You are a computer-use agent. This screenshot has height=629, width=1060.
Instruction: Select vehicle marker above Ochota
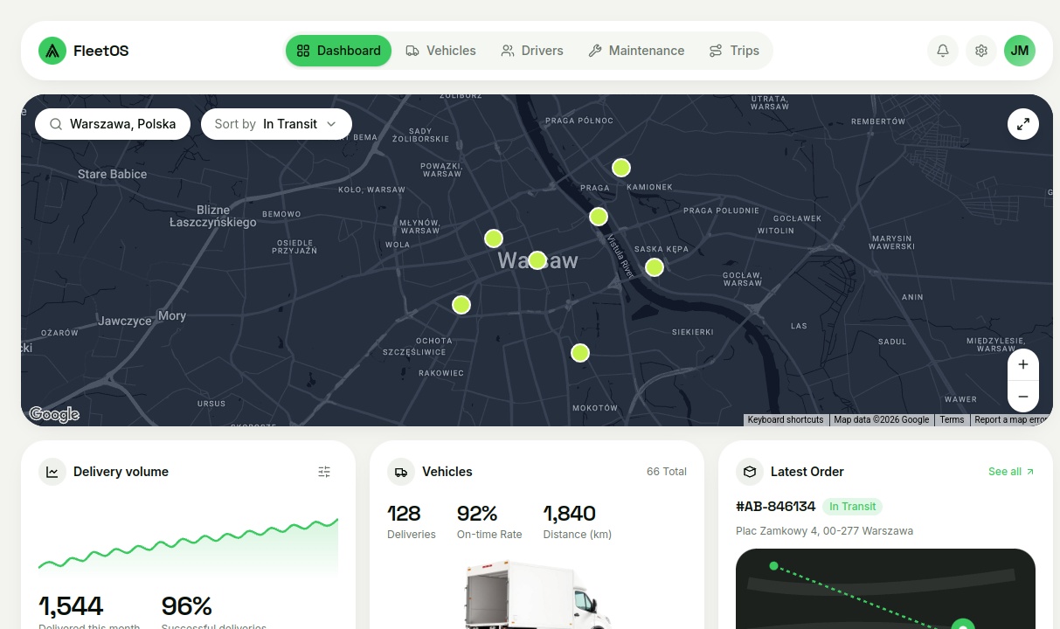[461, 305]
